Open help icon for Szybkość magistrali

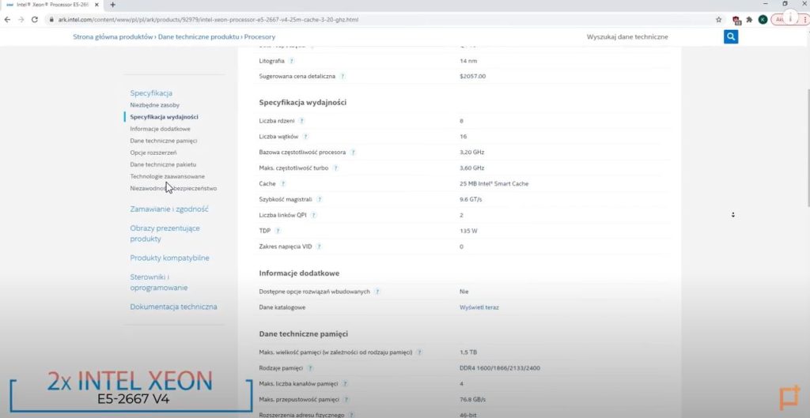(320, 200)
